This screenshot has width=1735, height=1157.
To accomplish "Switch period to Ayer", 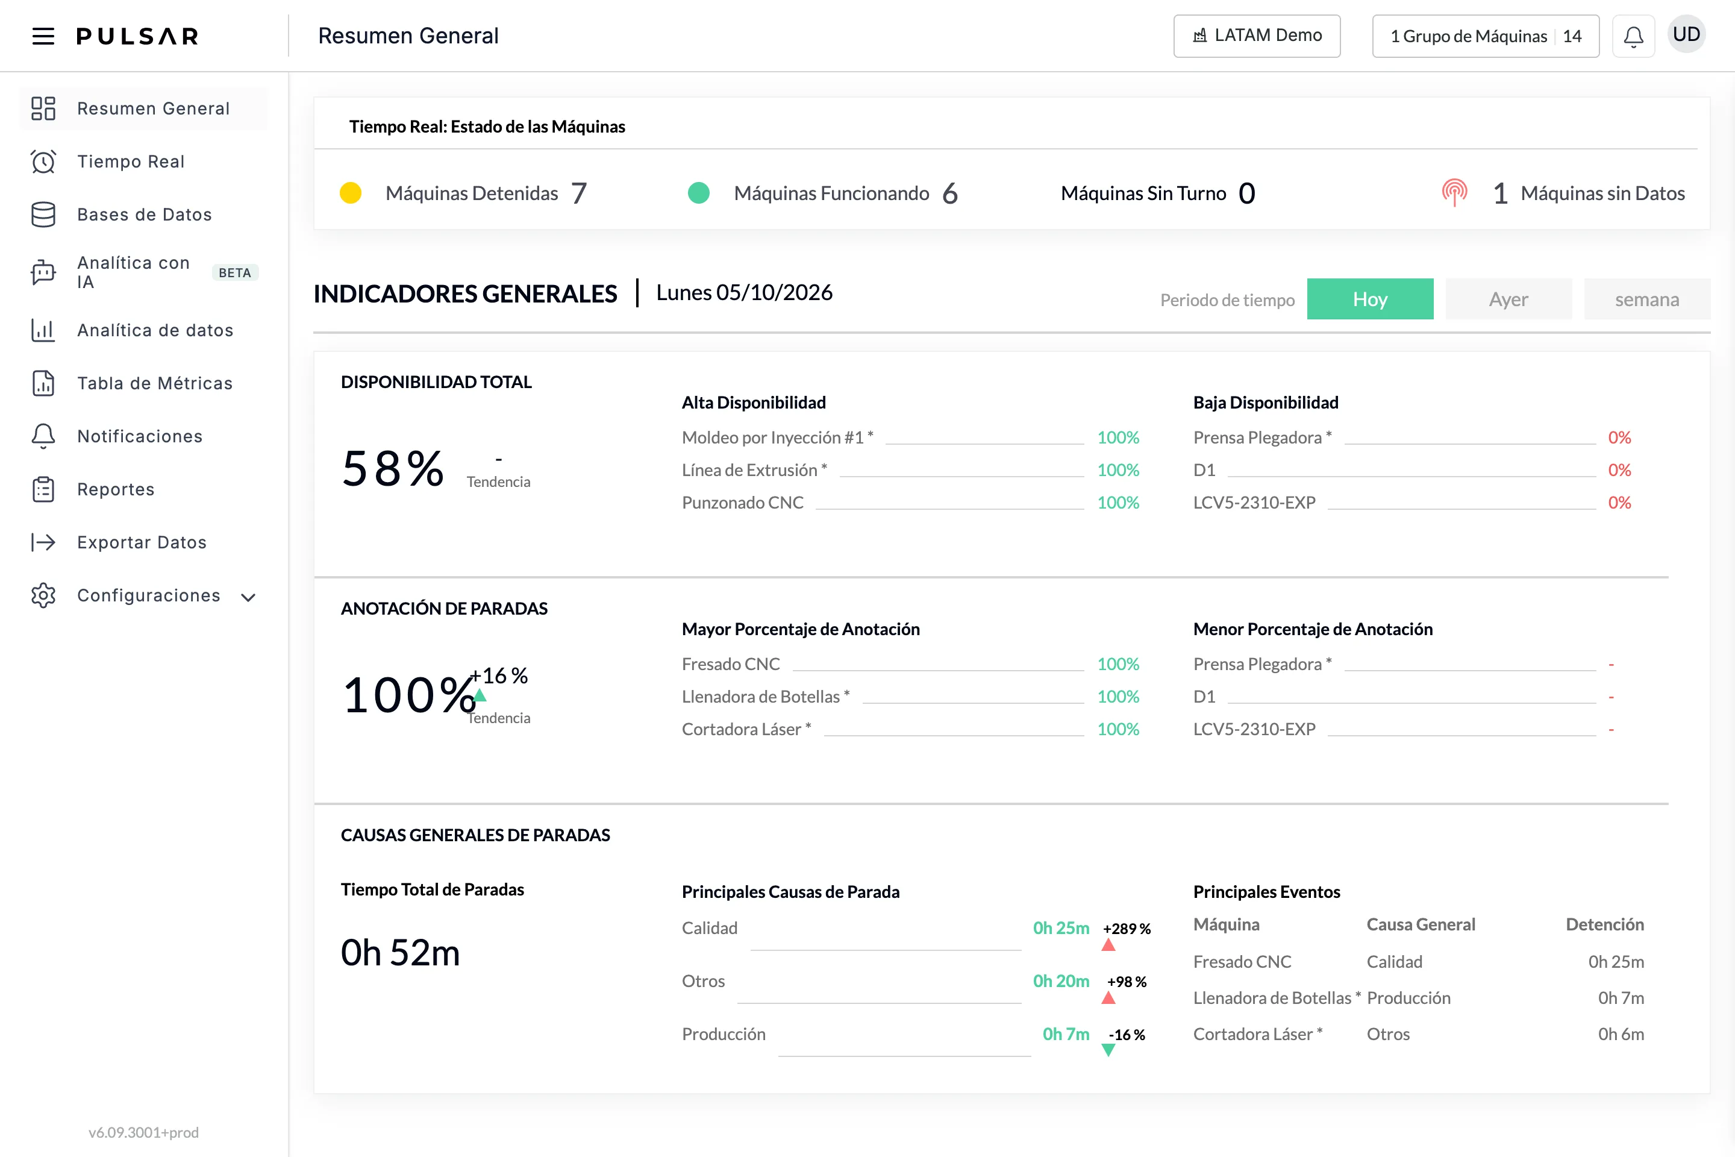I will (1508, 299).
